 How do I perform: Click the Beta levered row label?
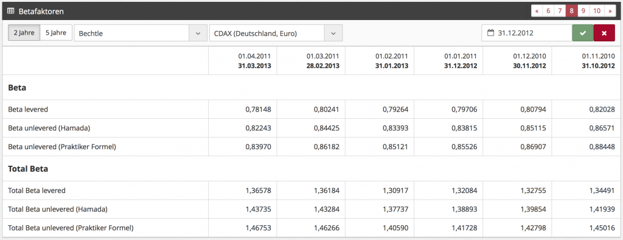click(x=28, y=109)
